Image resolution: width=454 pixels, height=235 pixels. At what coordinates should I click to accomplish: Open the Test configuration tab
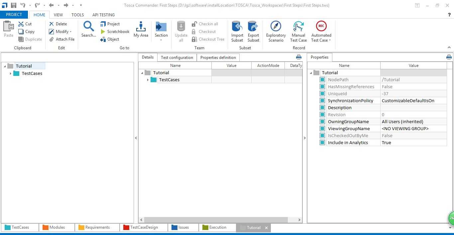click(x=177, y=58)
